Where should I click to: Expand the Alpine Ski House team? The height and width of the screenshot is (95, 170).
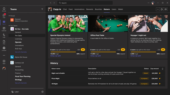[21, 57]
